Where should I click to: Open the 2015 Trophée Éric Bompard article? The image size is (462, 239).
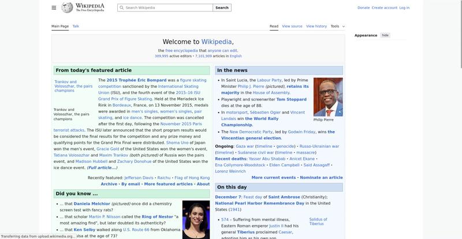point(136,80)
